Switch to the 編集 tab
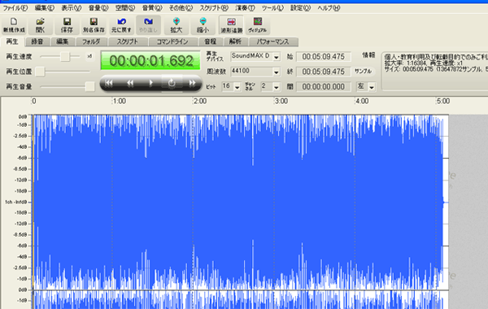Image resolution: width=488 pixels, height=309 pixels. pos(63,41)
